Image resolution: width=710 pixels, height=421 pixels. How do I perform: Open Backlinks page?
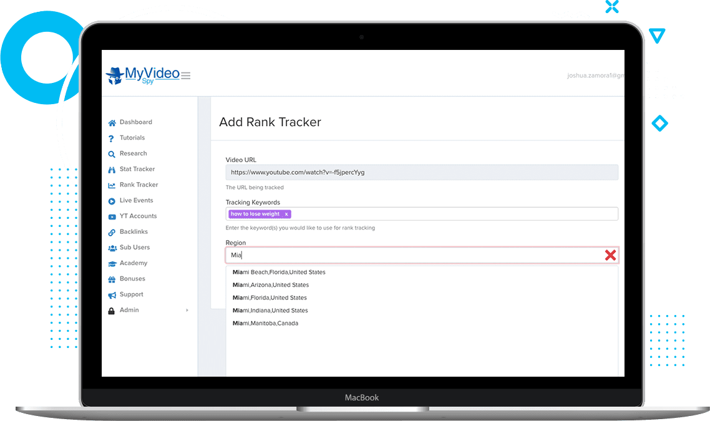(134, 231)
